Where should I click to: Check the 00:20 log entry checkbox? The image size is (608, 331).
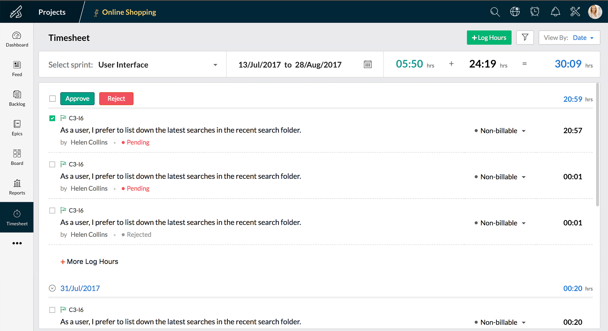coord(52,310)
